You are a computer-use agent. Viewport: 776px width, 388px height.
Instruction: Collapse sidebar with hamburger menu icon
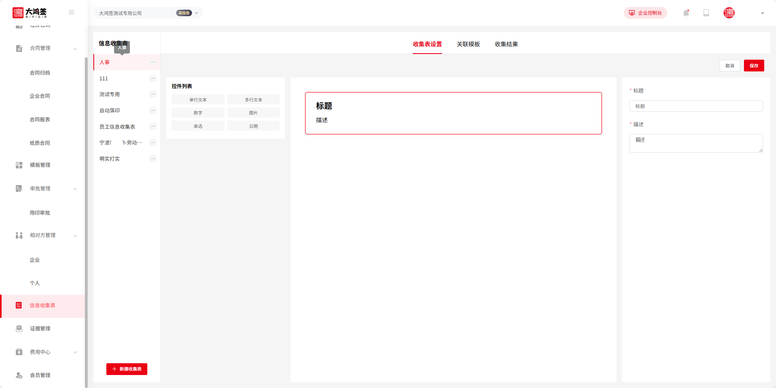pyautogui.click(x=71, y=13)
